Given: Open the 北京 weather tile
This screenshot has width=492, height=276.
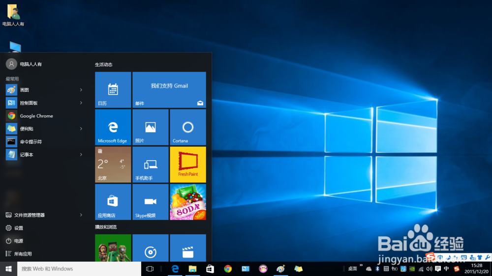Looking at the screenshot, I should pos(113,165).
